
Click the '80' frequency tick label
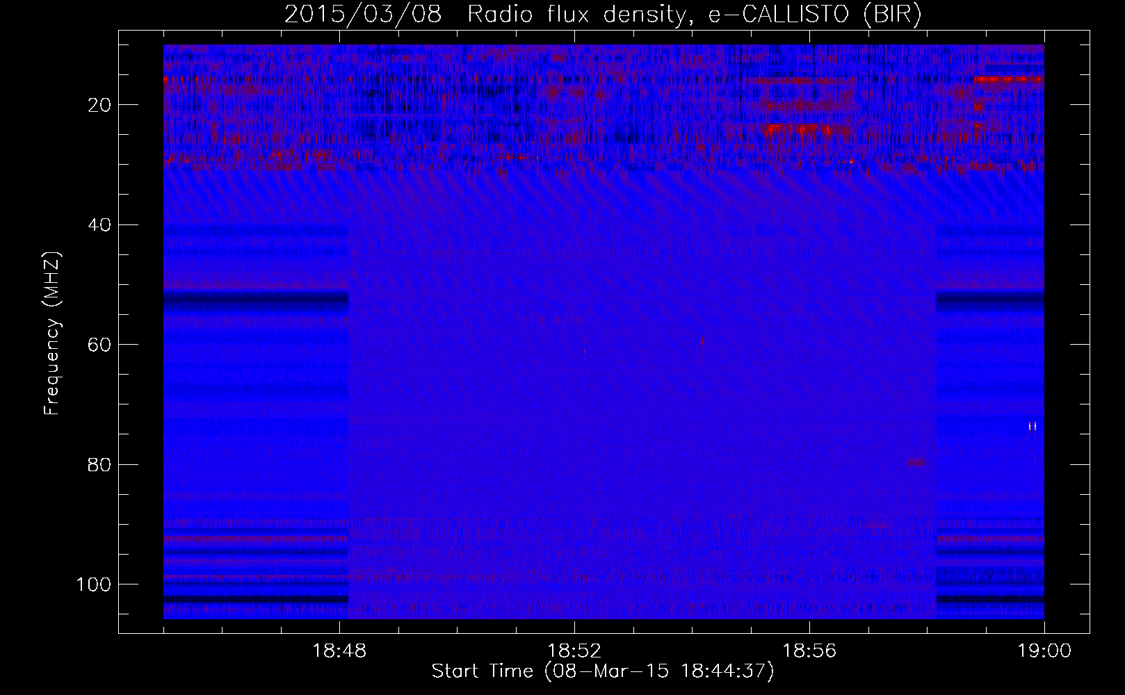pos(99,465)
